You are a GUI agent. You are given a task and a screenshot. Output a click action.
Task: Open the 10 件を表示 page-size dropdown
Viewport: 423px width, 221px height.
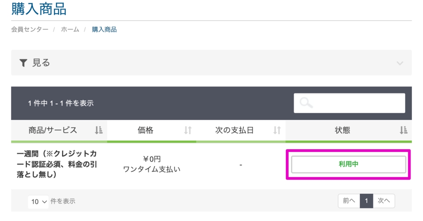point(39,202)
